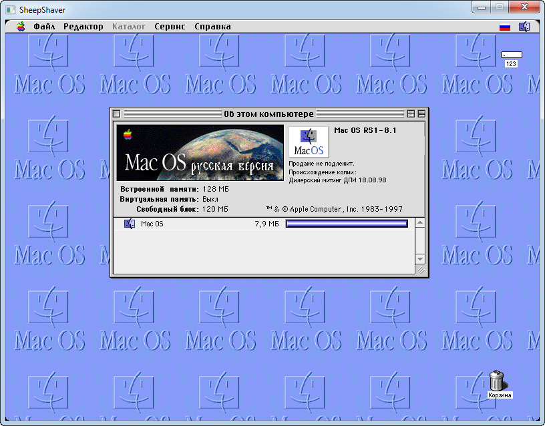Click the Mac OS memory usage bar
The width and height of the screenshot is (545, 426).
pos(347,224)
